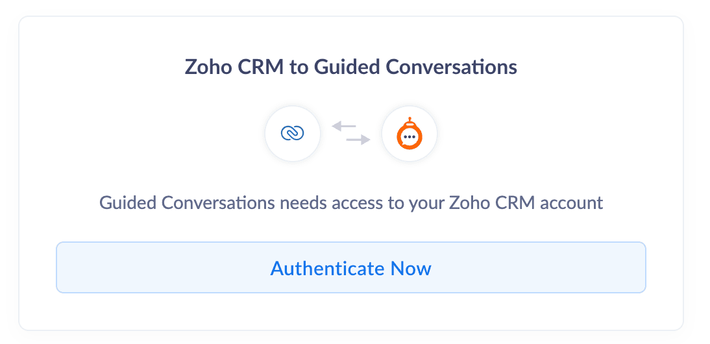The height and width of the screenshot is (344, 710).
Task: Tap the robot icon's antenna
Action: pyautogui.click(x=409, y=120)
